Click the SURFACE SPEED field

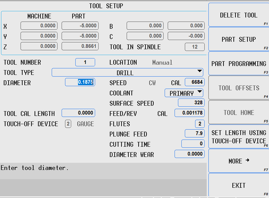191,103
